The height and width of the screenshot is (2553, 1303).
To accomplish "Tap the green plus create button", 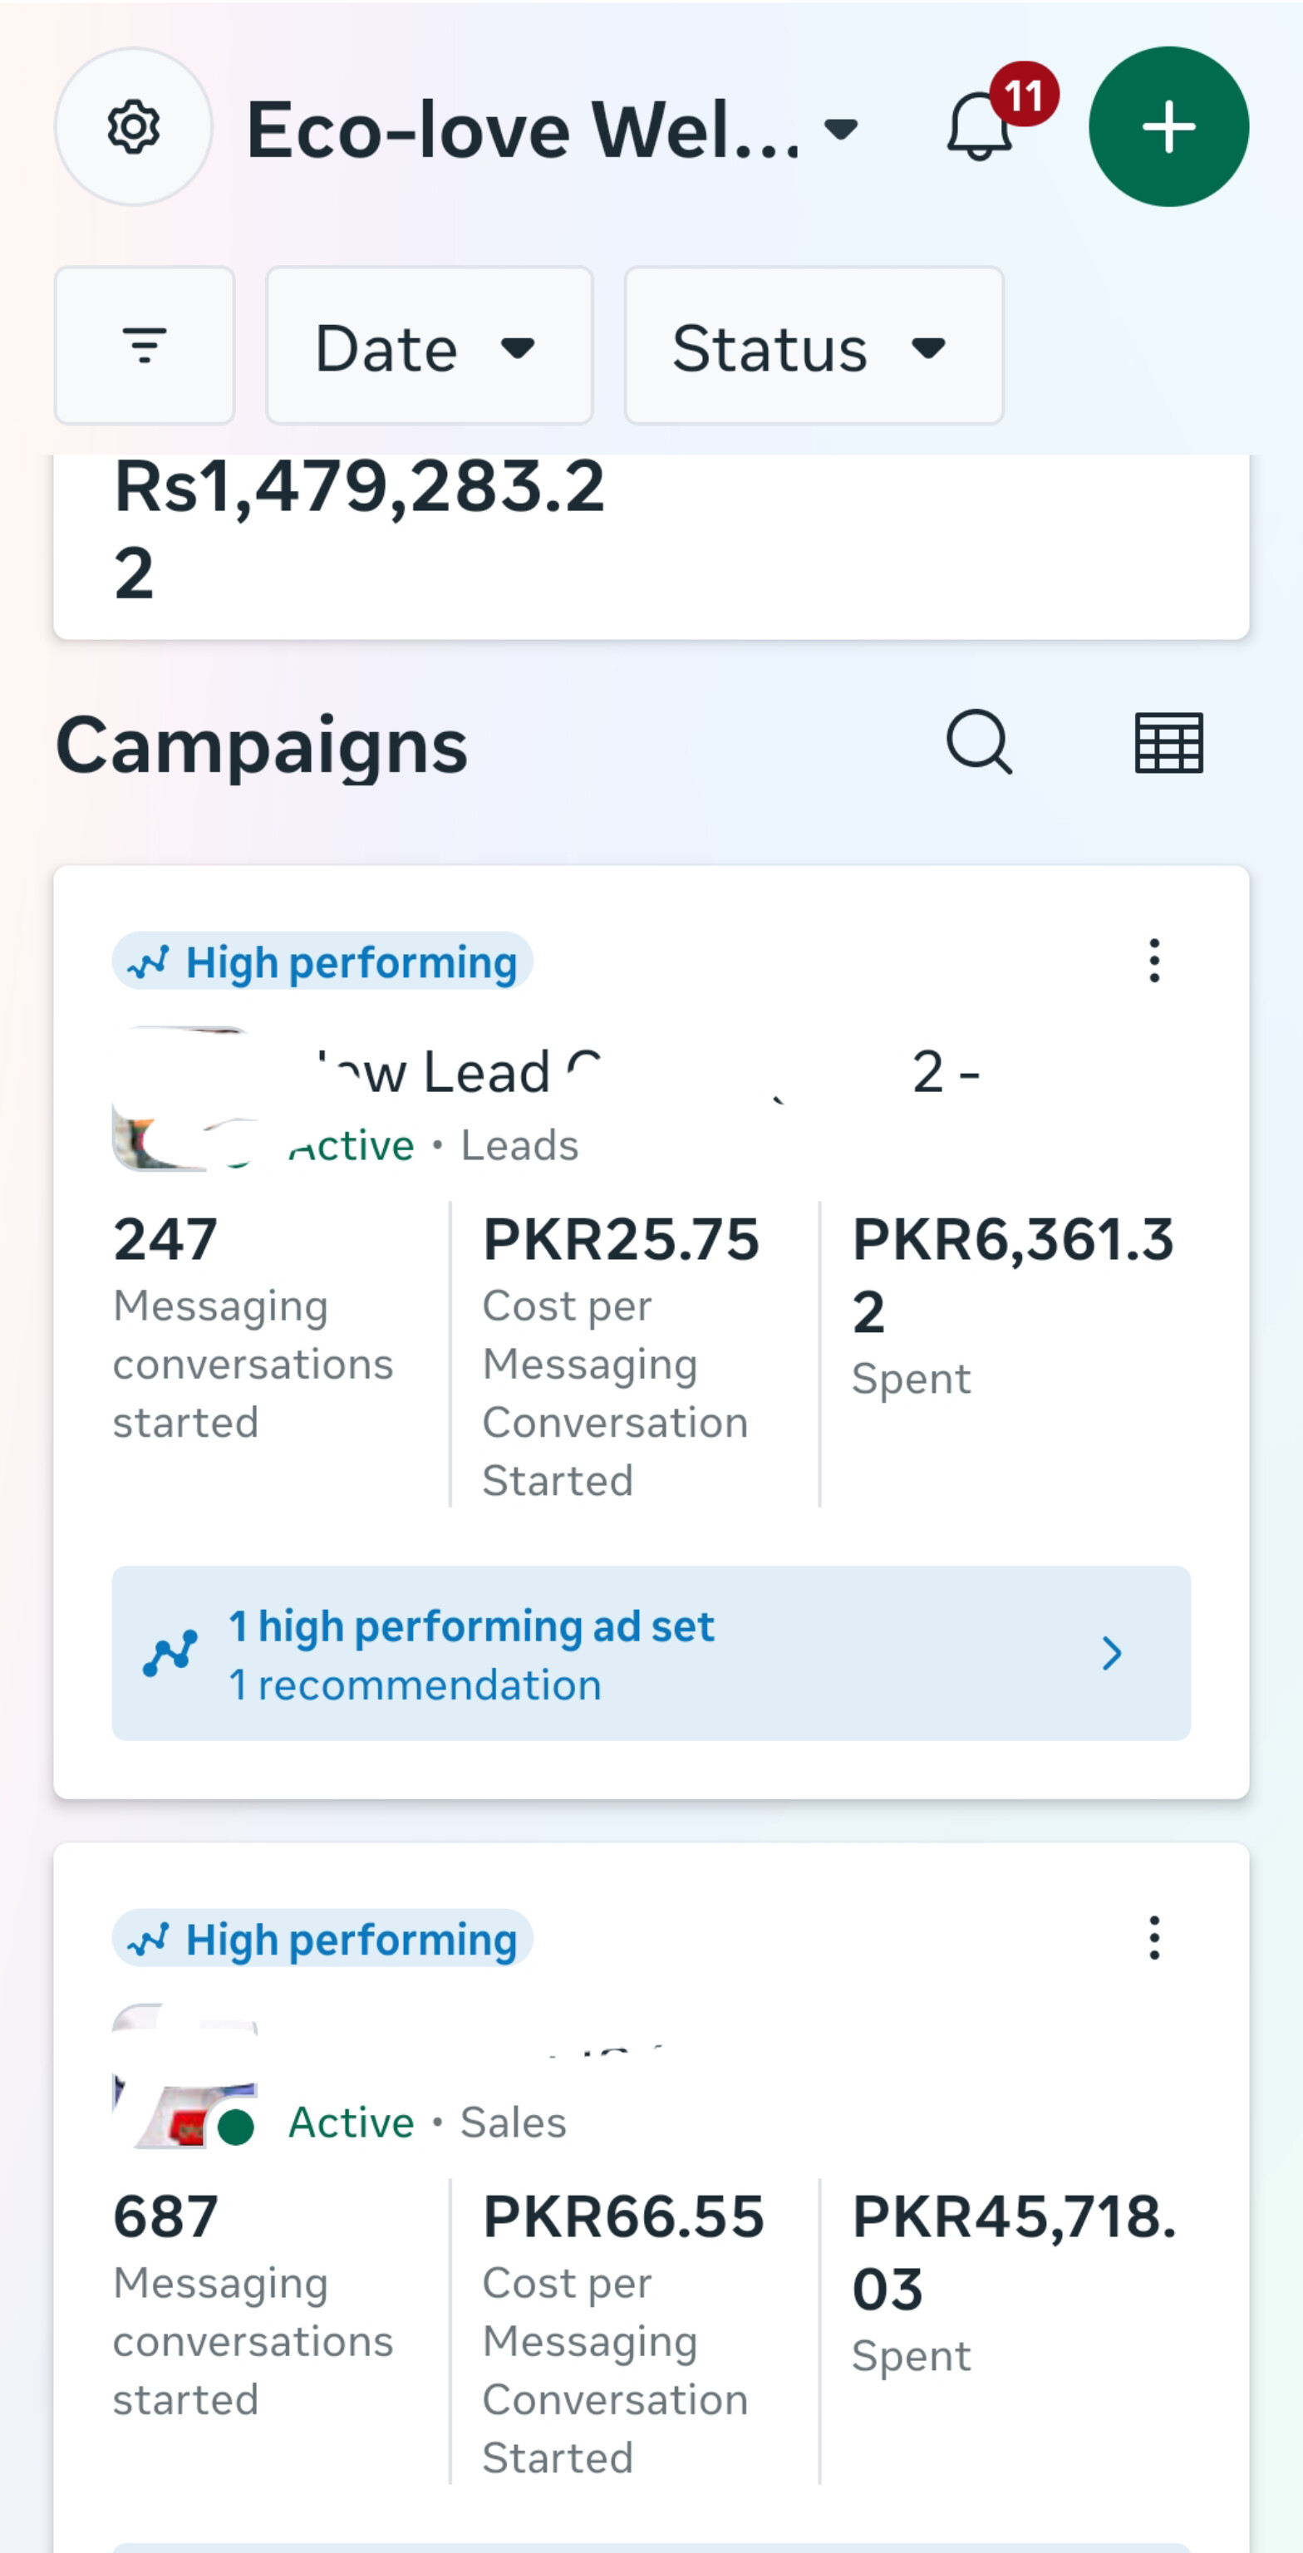I will point(1168,127).
